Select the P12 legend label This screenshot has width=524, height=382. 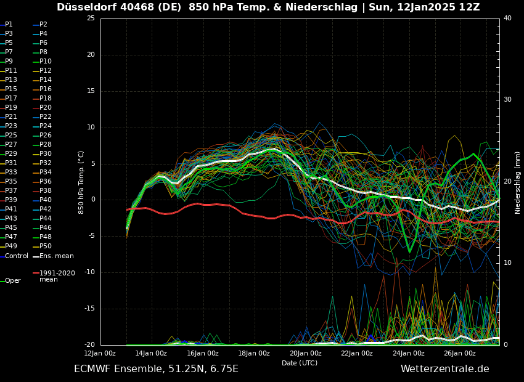(46, 71)
